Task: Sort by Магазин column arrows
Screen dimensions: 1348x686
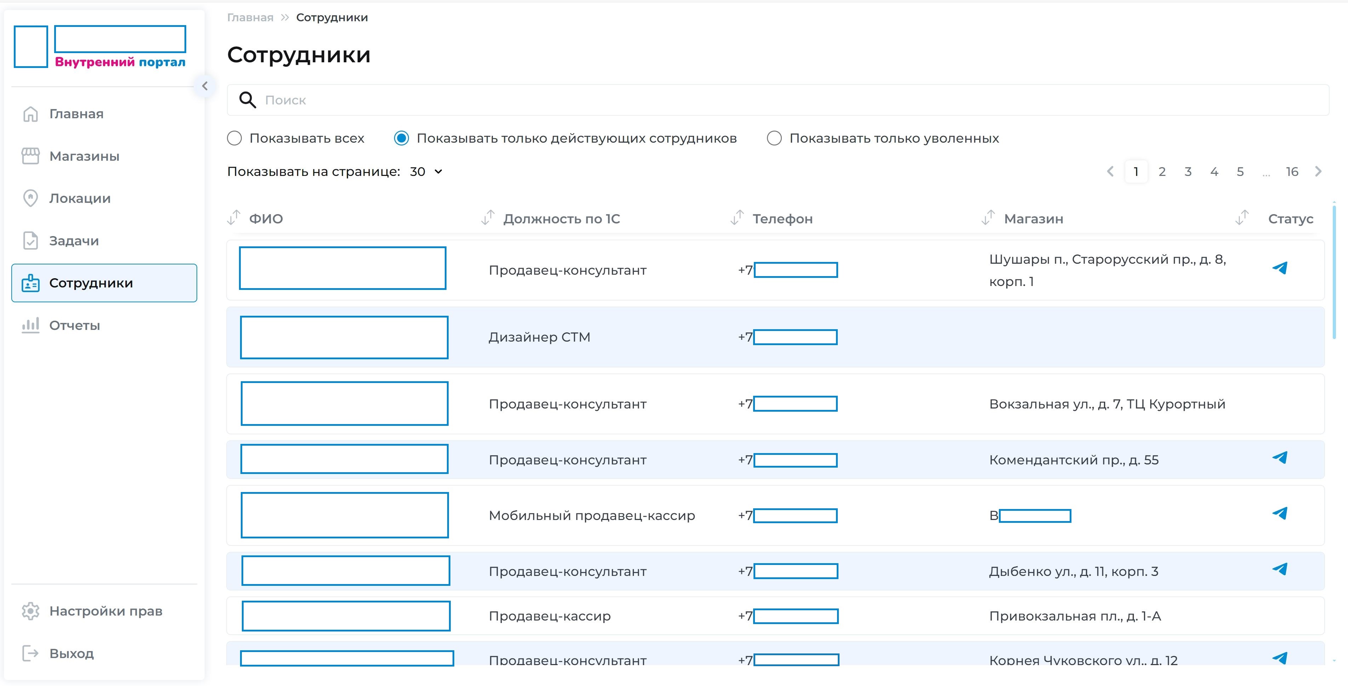Action: (988, 218)
